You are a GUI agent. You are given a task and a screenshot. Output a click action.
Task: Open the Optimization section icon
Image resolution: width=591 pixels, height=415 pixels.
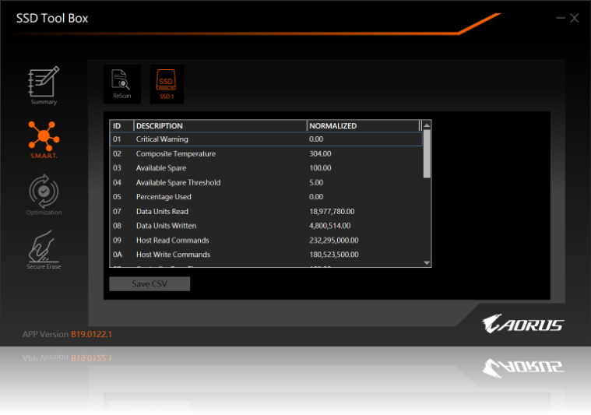44,192
